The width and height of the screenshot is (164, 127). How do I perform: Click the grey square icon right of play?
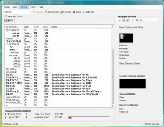tap(124, 21)
